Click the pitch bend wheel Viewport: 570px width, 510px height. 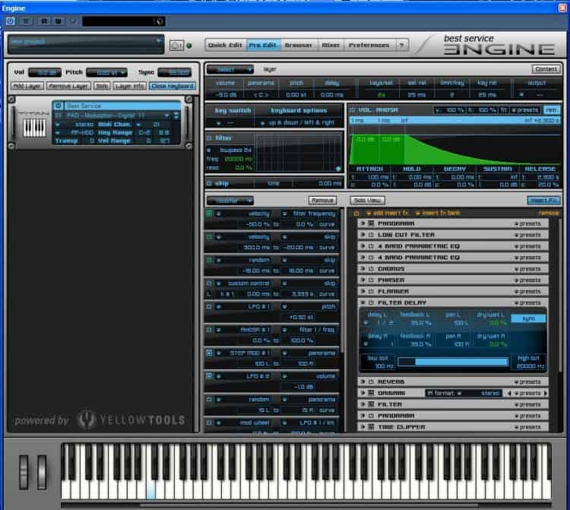[24, 472]
